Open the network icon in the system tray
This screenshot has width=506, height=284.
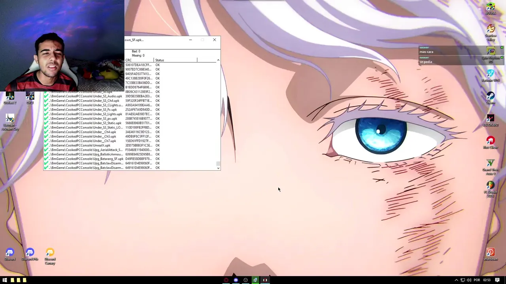(463, 280)
